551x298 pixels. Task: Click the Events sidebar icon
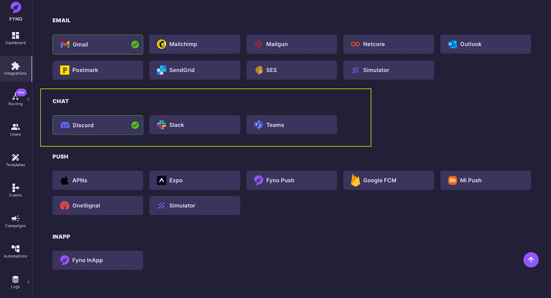click(x=15, y=188)
